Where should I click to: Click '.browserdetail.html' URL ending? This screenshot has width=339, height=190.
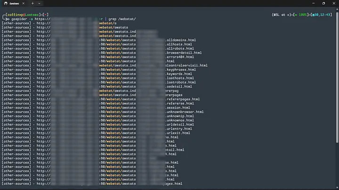[x=184, y=53]
